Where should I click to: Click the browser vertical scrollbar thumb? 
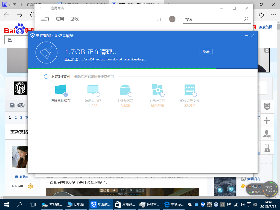pyautogui.click(x=278, y=27)
